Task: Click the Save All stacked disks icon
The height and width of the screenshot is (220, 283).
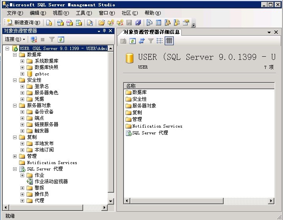Action: [x=138, y=23]
